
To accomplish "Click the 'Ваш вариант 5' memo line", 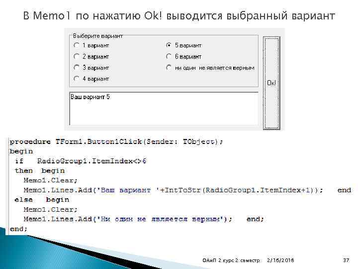I will click(x=90, y=97).
